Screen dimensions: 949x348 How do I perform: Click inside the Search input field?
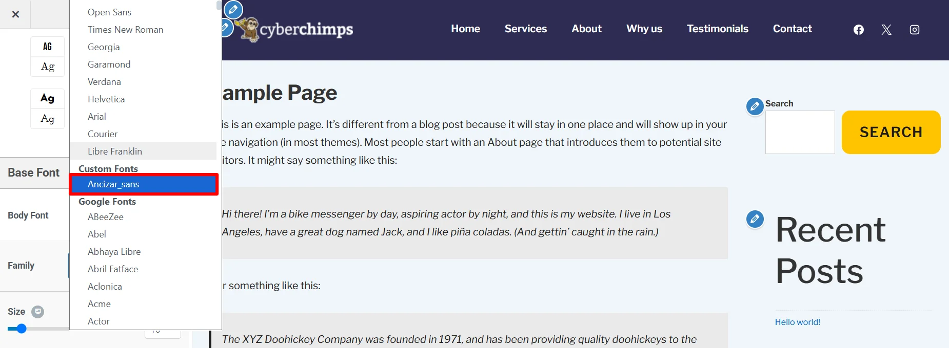tap(800, 132)
